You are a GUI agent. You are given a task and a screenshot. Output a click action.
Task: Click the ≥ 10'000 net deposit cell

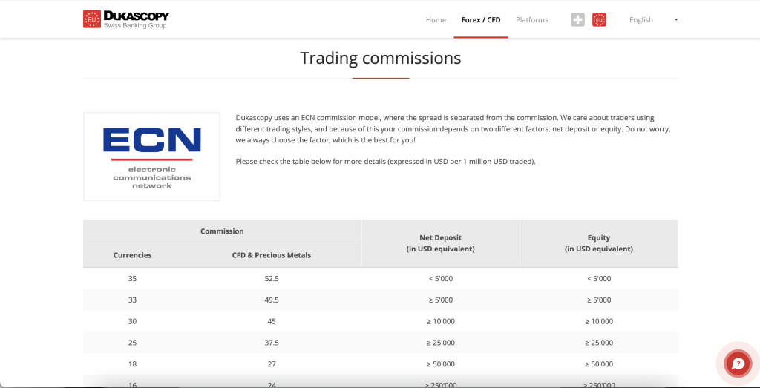[x=440, y=322]
